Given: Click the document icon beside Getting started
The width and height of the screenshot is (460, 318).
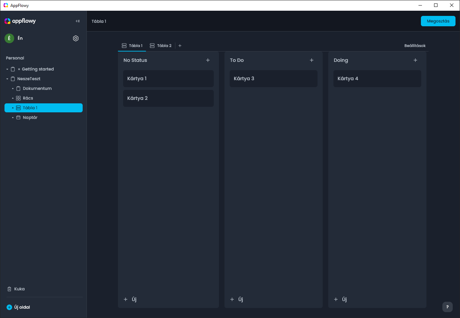Looking at the screenshot, I should coord(13,69).
